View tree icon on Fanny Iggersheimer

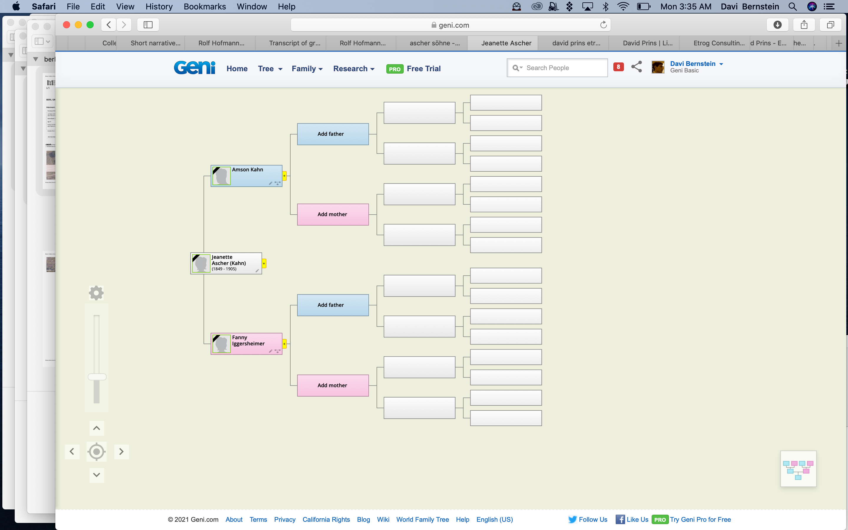pyautogui.click(x=278, y=351)
